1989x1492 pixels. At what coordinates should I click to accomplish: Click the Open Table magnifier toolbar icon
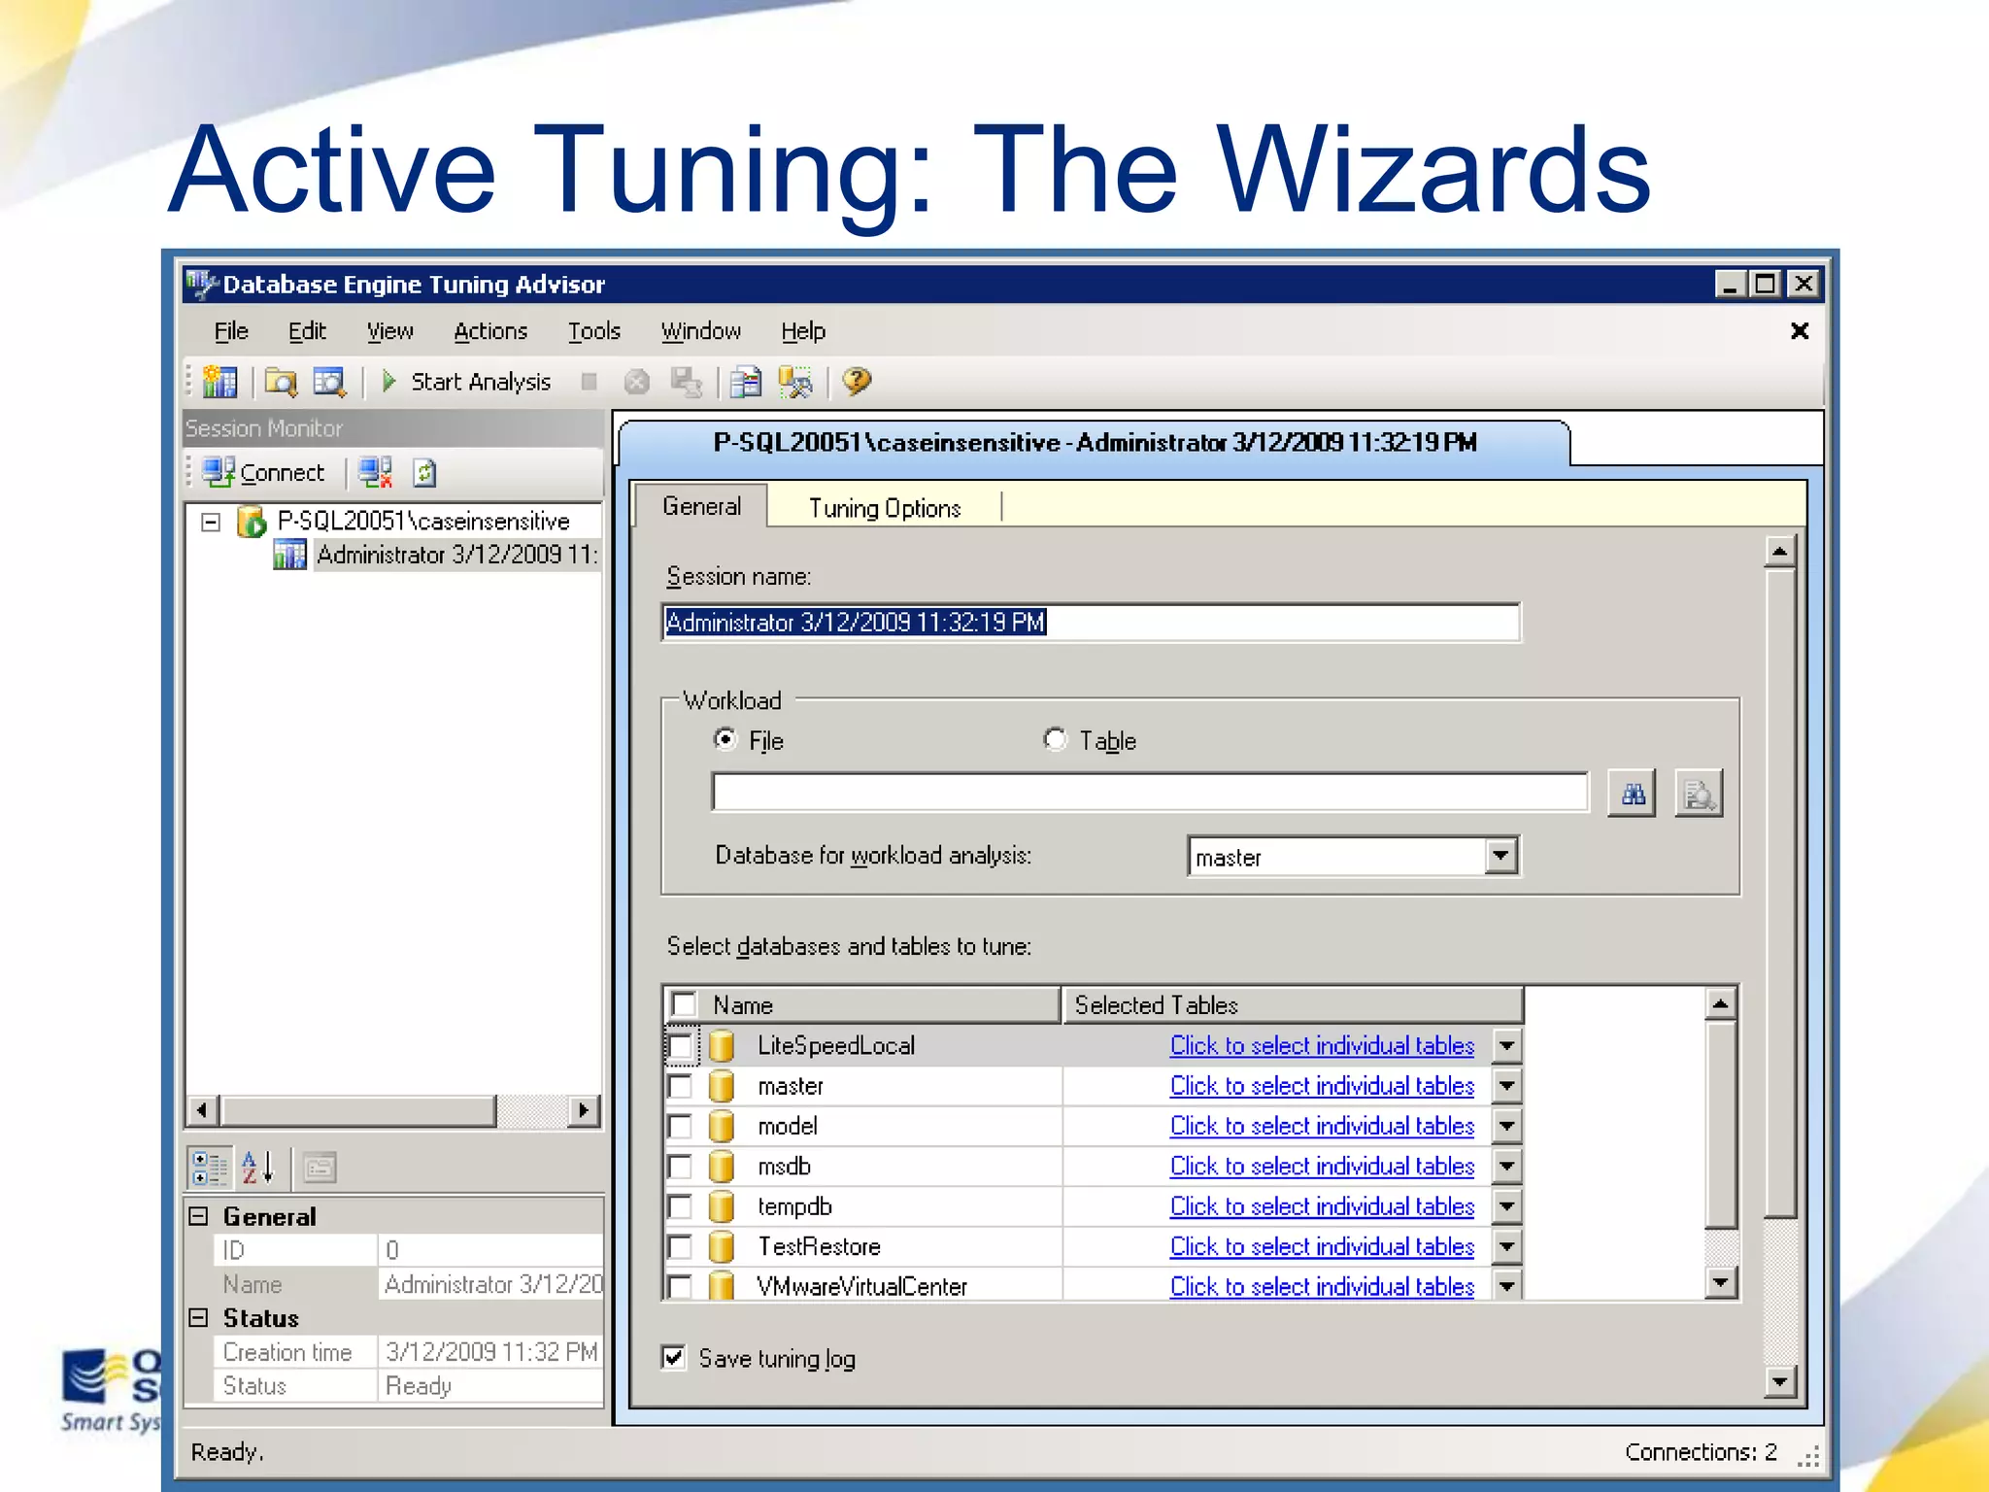tap(329, 382)
